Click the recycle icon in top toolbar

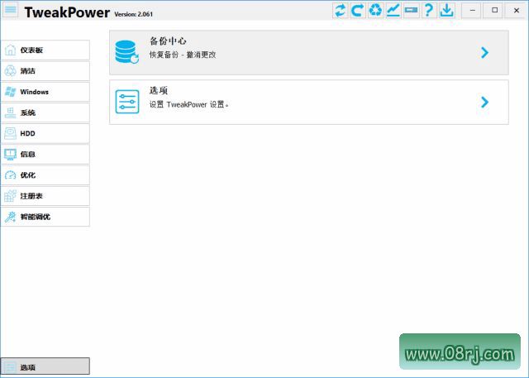[375, 10]
